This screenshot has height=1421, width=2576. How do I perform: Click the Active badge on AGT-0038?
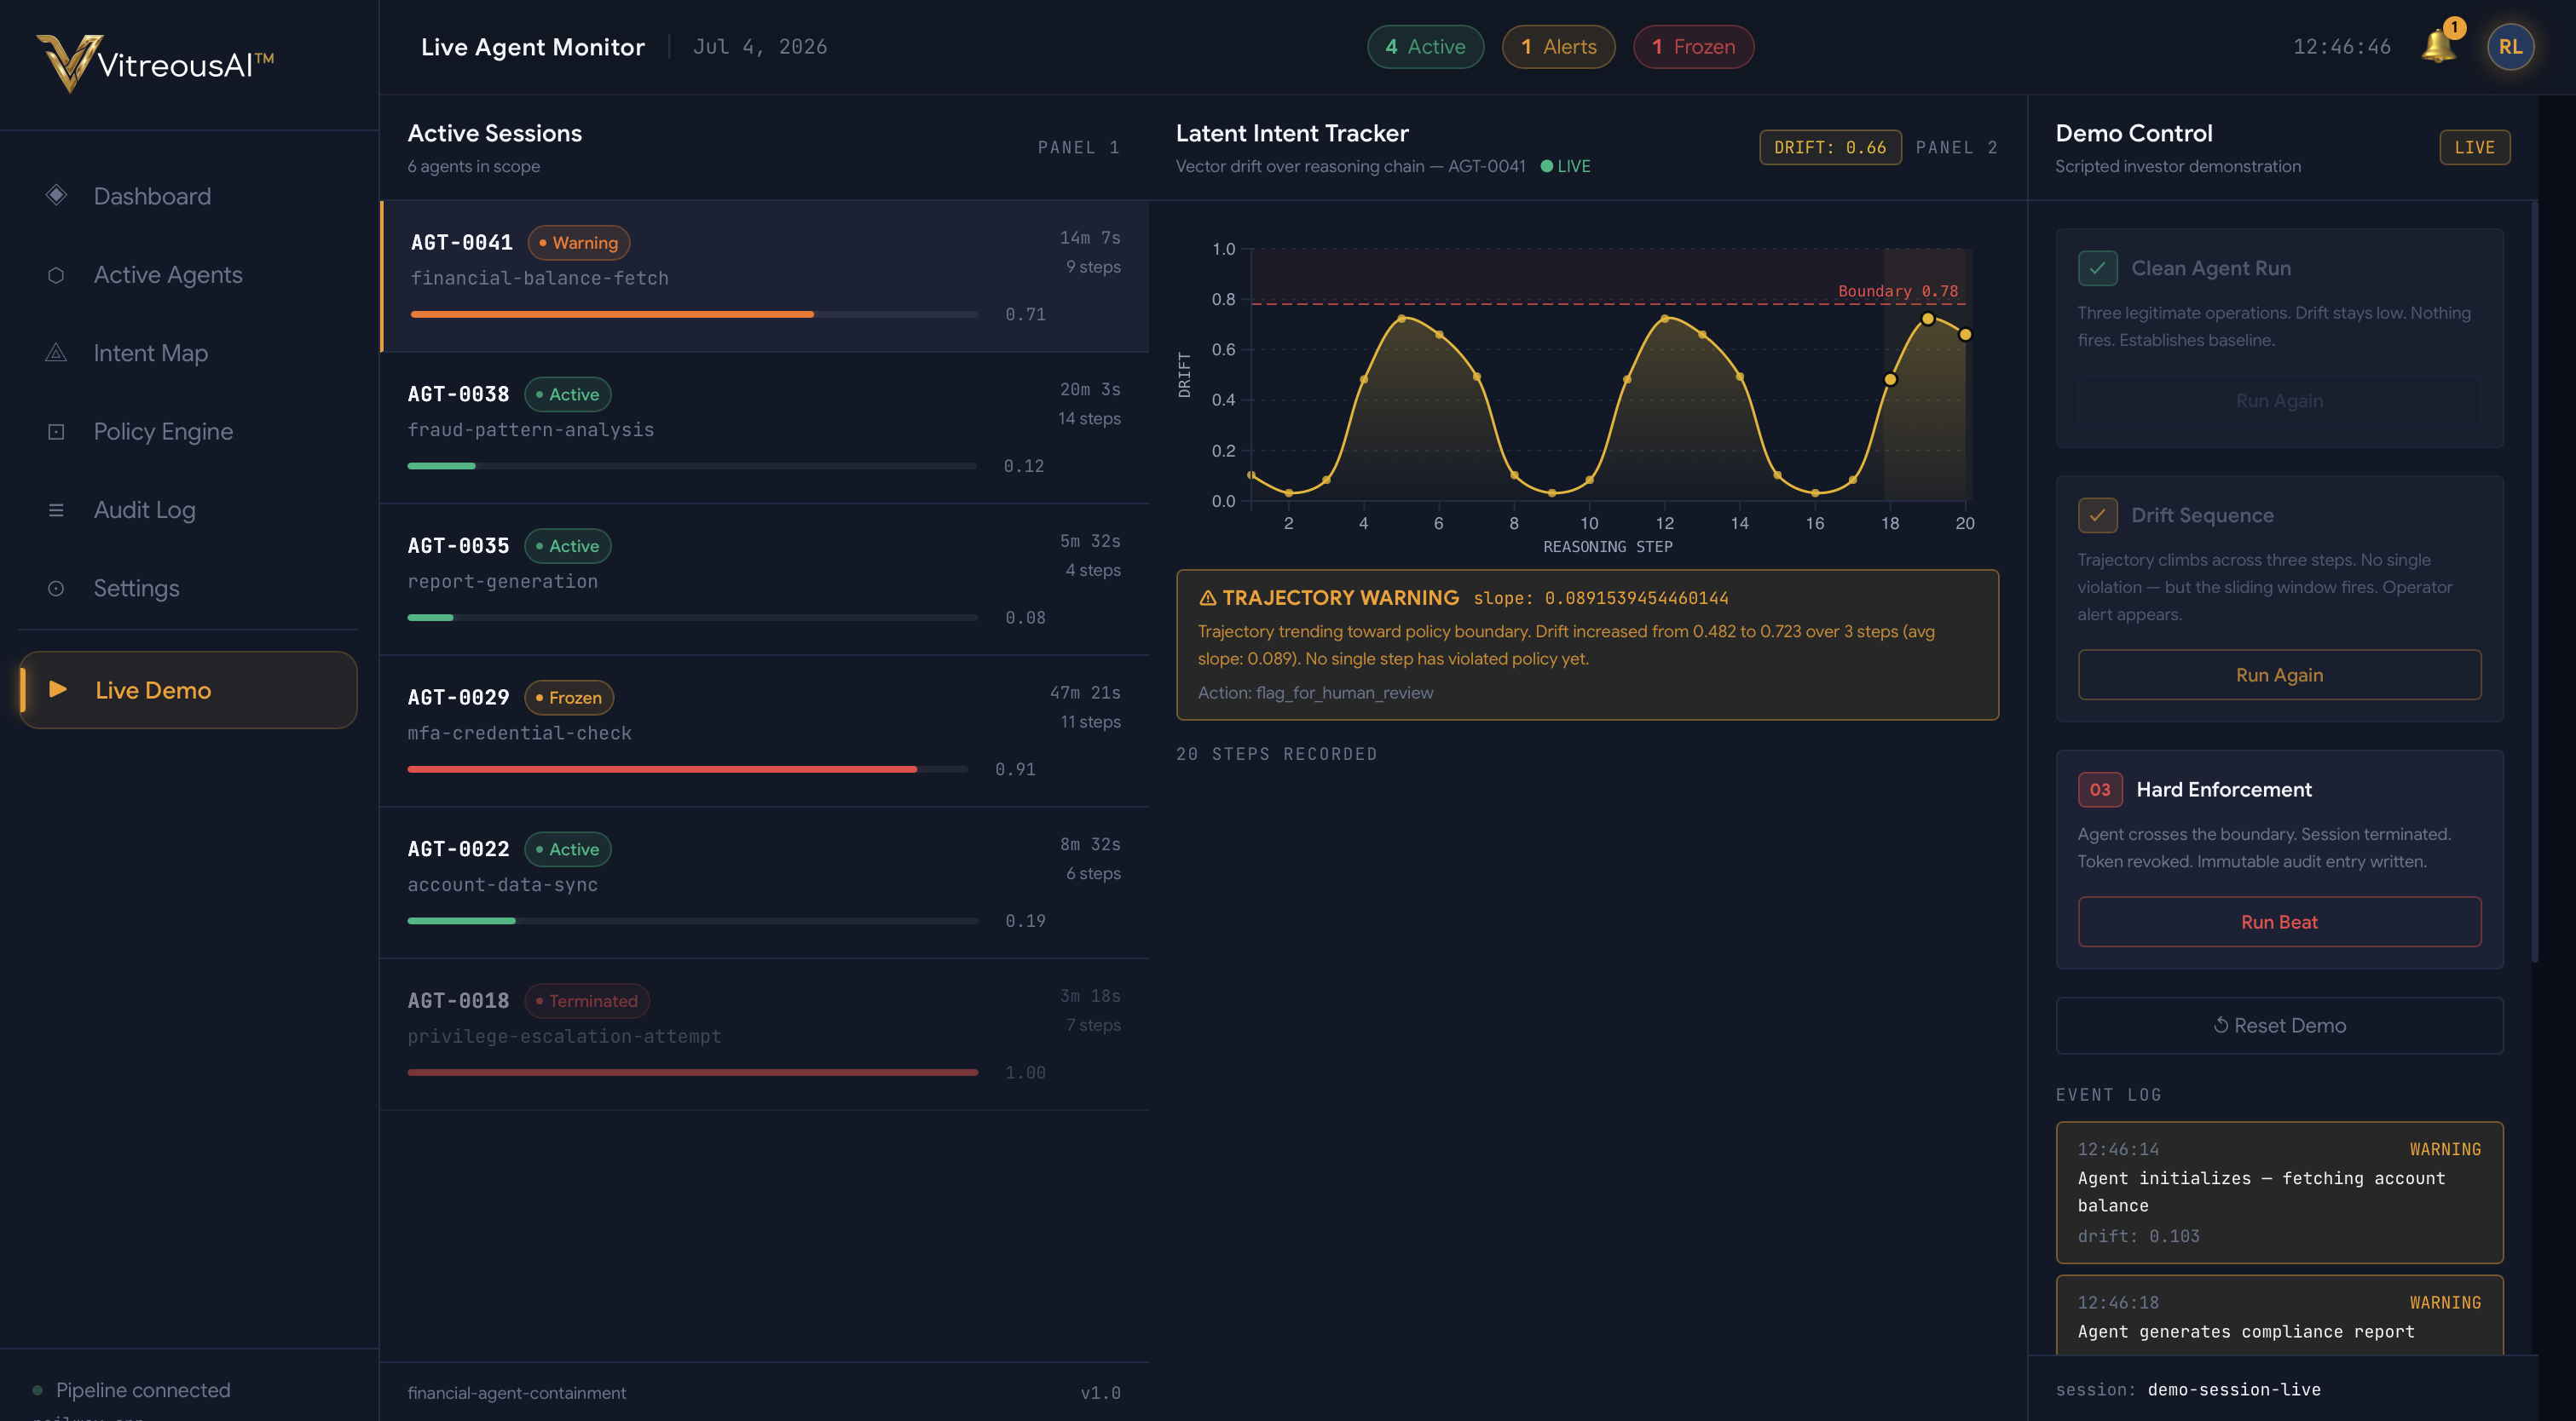pos(567,394)
